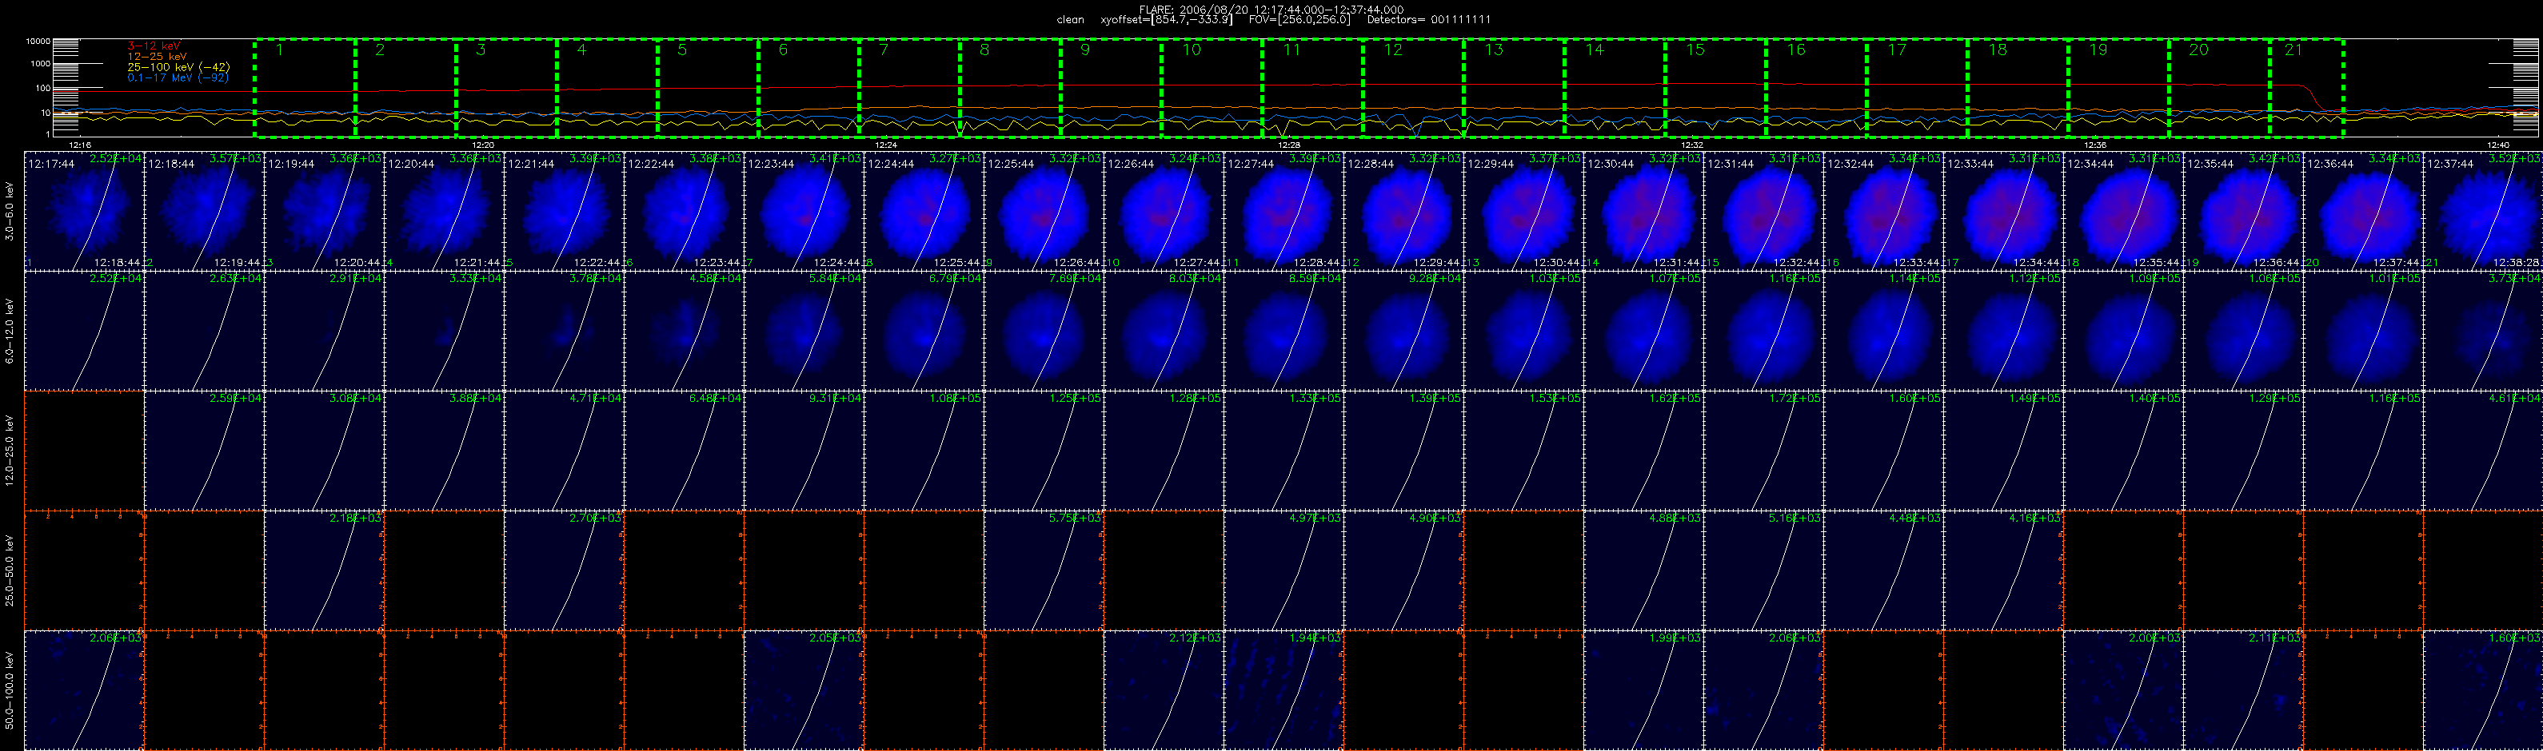Image resolution: width=2543 pixels, height=751 pixels.
Task: Open the 6-12 keV image labeled 4.58E+04
Action: (684, 331)
